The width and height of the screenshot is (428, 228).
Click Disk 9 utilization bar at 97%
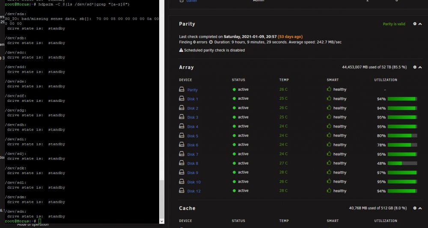(x=402, y=173)
